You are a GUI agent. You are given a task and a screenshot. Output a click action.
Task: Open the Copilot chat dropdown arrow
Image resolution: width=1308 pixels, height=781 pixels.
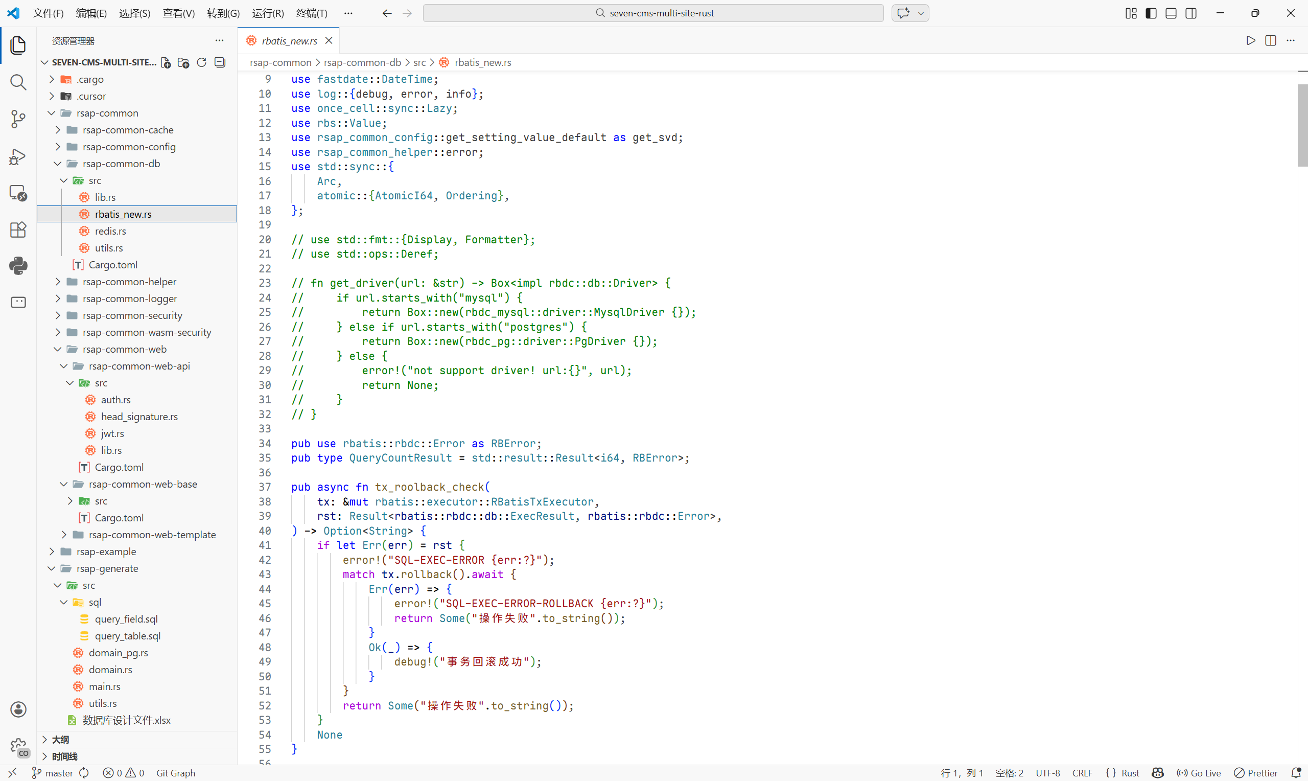click(x=921, y=13)
